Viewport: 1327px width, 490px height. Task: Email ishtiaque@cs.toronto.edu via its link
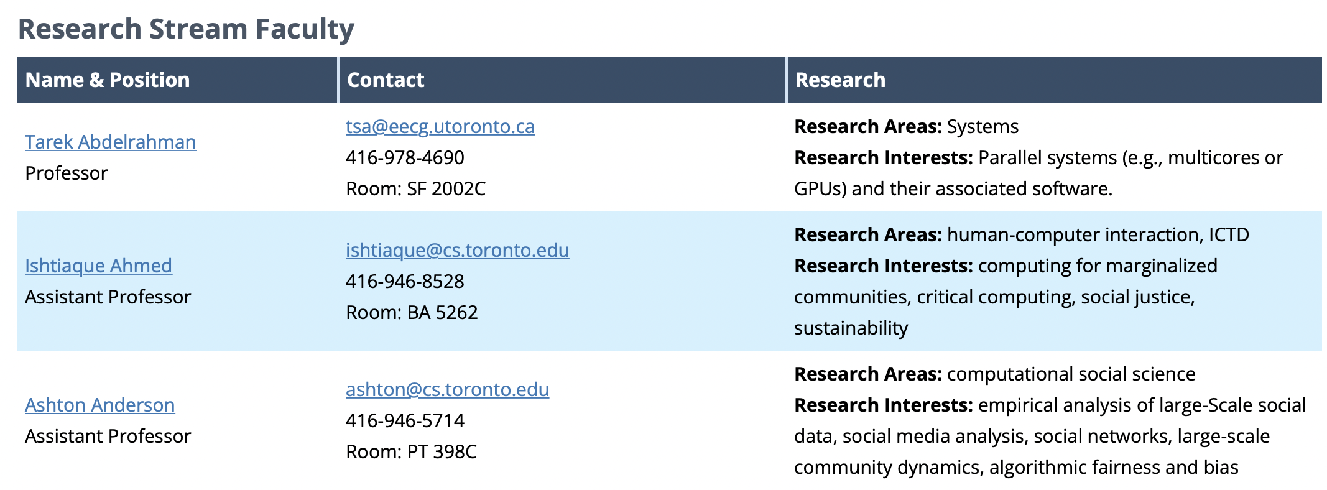(x=457, y=250)
